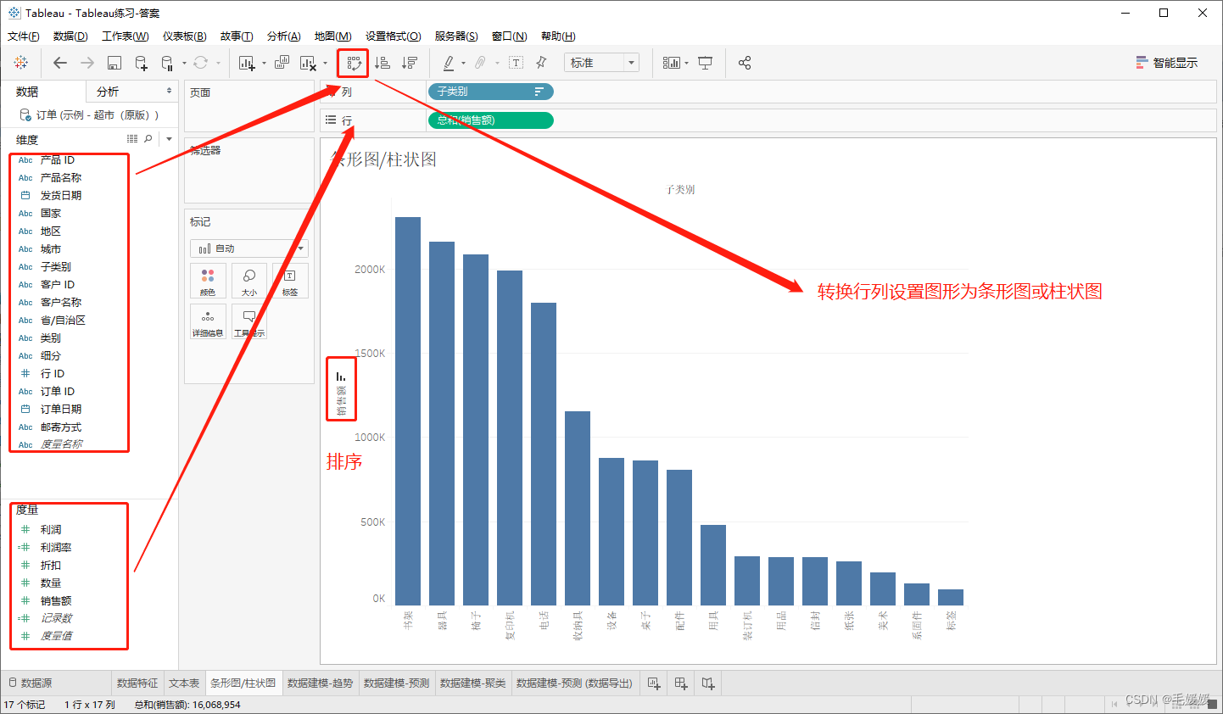
Task: Open the show/hide cards dropdown arrow
Action: [x=686, y=63]
